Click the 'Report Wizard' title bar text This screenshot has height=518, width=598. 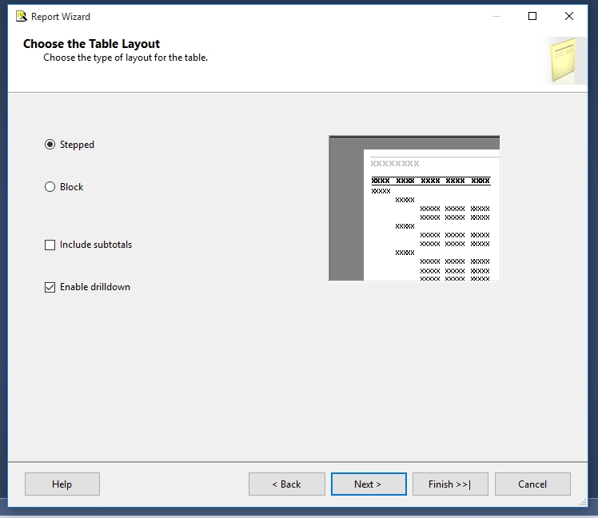[x=61, y=16]
